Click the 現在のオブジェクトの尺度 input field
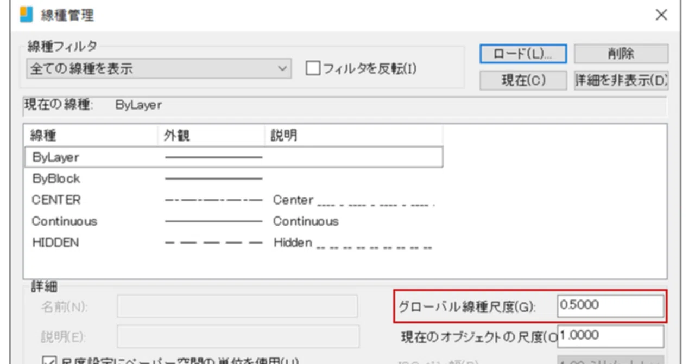This screenshot has height=364, width=695. 611,336
